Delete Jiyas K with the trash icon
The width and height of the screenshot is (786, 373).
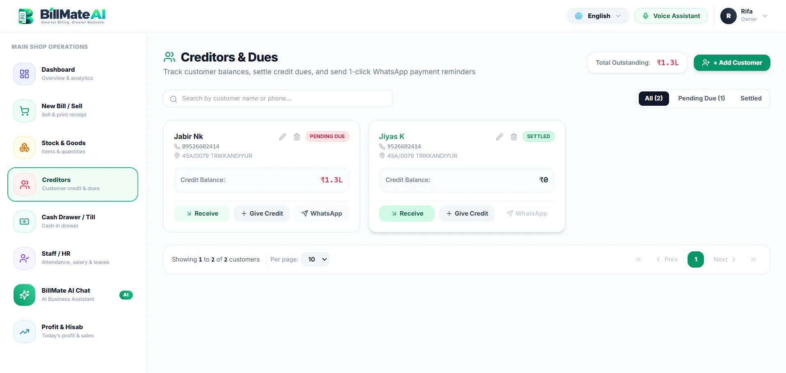click(x=514, y=137)
